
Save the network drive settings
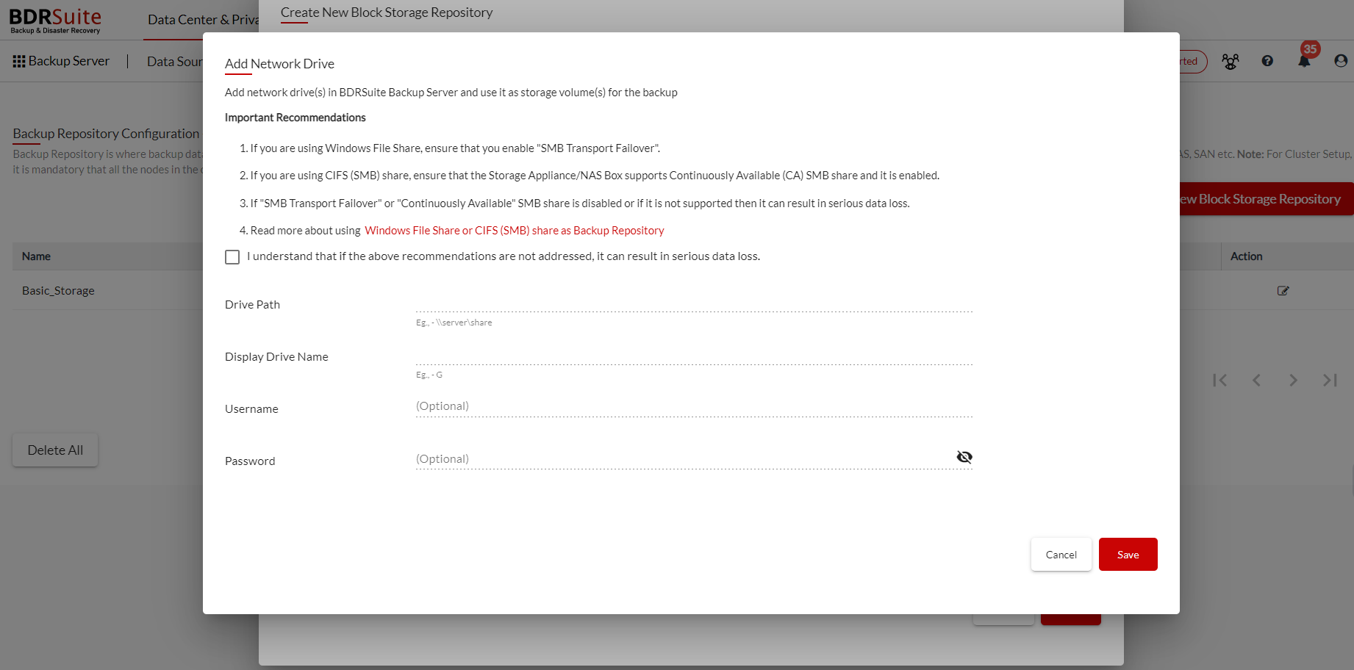click(1128, 555)
